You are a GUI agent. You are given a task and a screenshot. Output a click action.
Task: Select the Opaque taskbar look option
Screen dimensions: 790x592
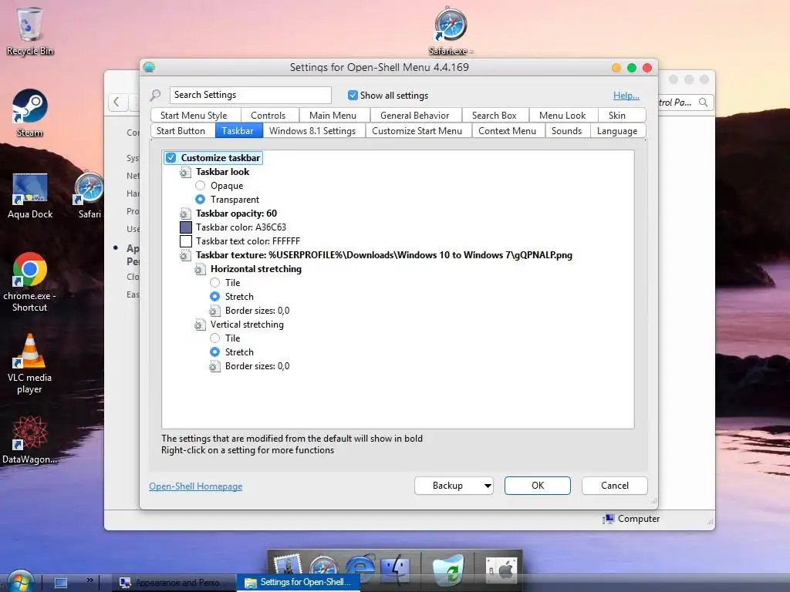coord(200,186)
